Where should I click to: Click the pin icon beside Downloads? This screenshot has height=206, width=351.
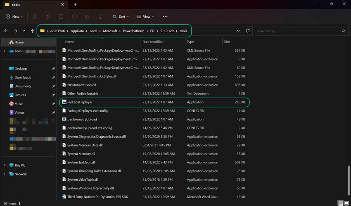[x=54, y=77]
